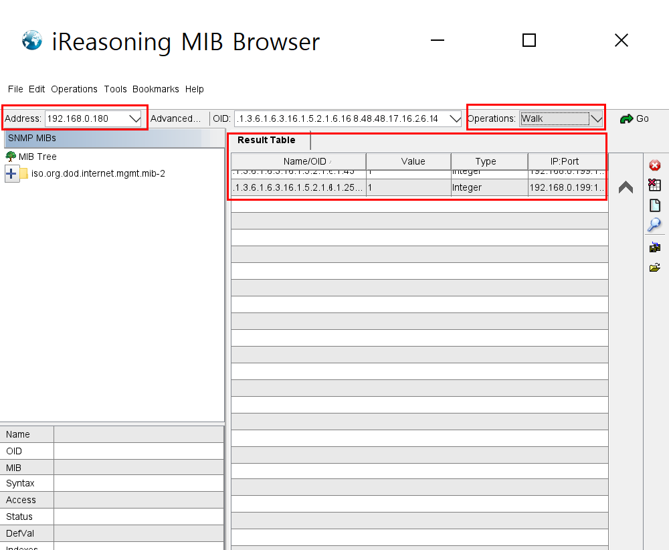The width and height of the screenshot is (669, 550).
Task: Select the Result Table tab
Action: point(266,141)
